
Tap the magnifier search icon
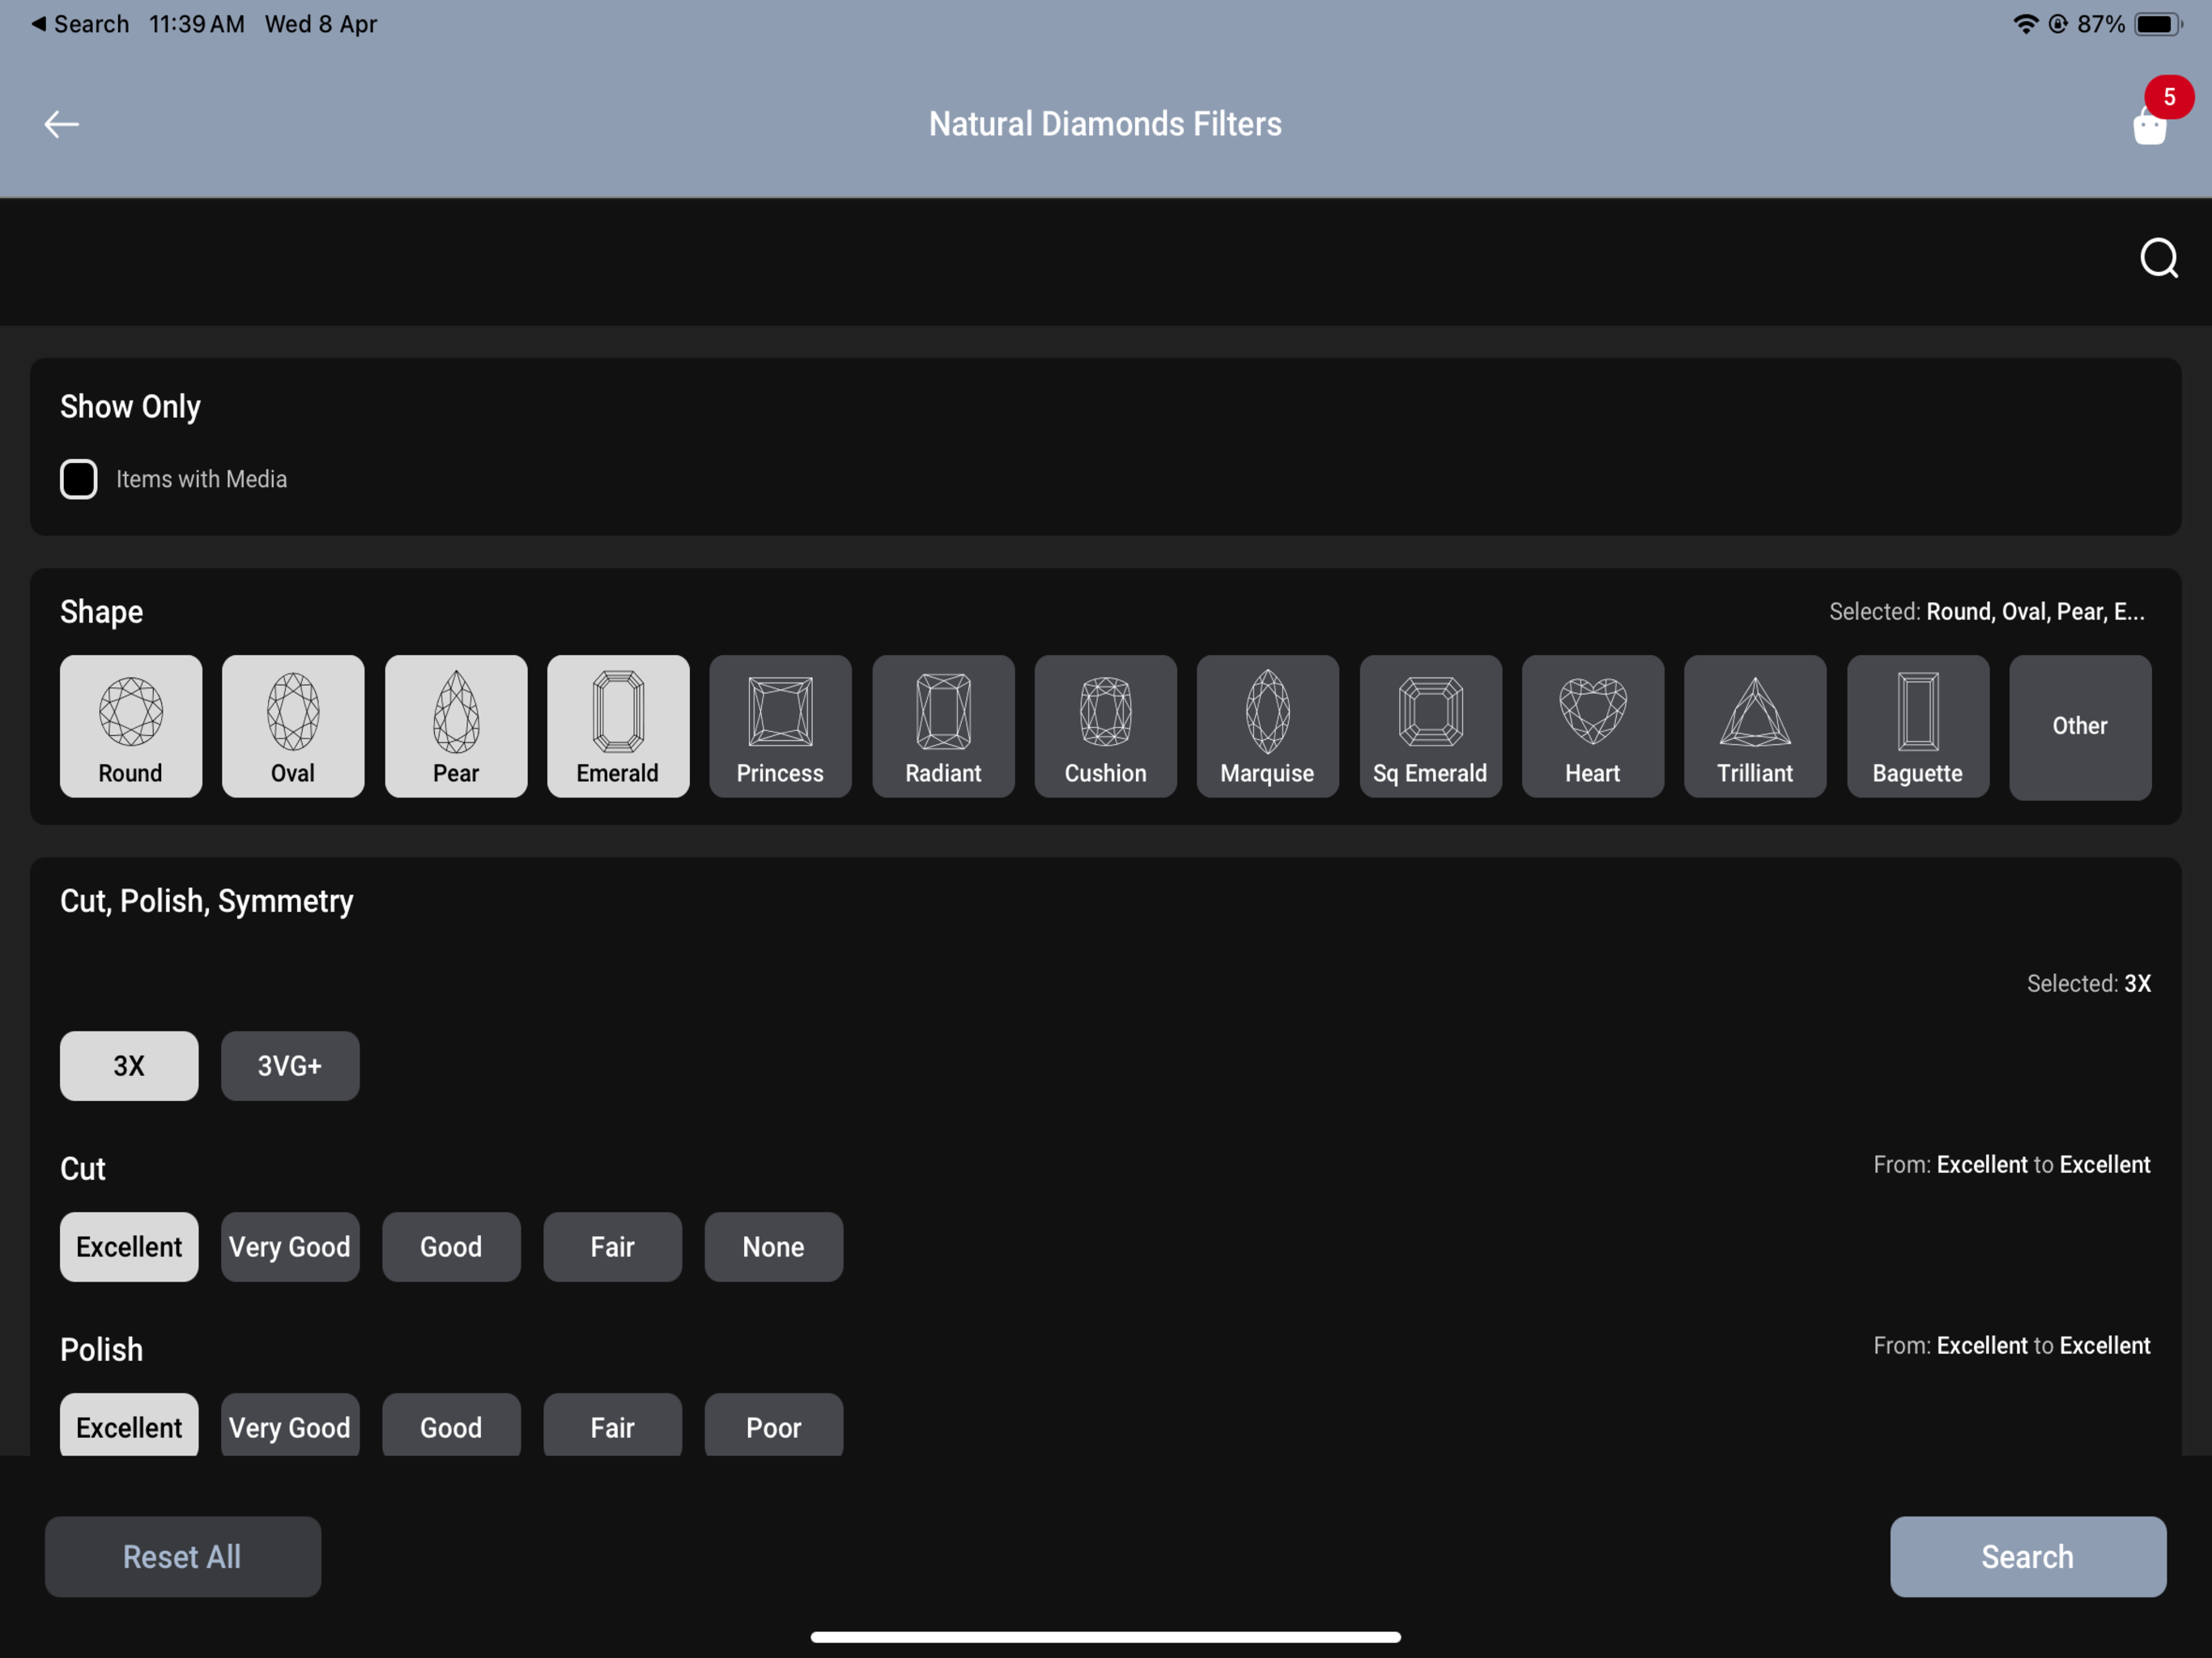pos(2159,258)
